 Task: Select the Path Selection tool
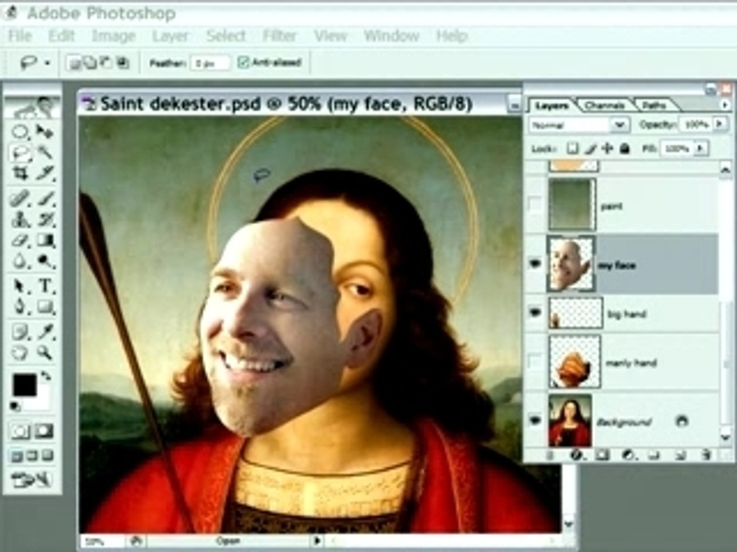20,286
